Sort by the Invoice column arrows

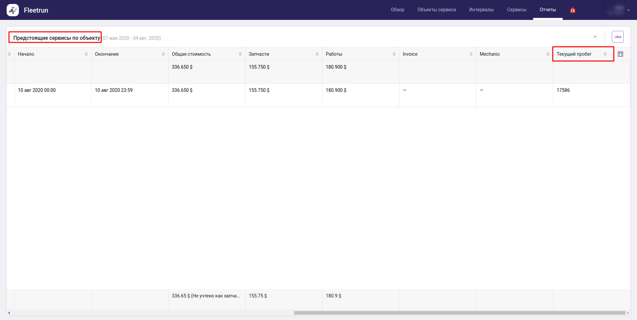pos(471,54)
